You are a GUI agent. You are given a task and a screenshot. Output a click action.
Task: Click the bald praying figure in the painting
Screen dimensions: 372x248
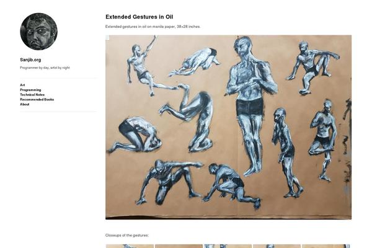tap(286, 153)
